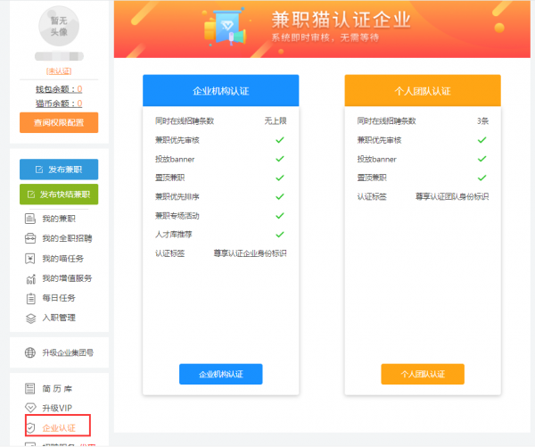Click the diamond icon for 升级VIP

[30, 408]
